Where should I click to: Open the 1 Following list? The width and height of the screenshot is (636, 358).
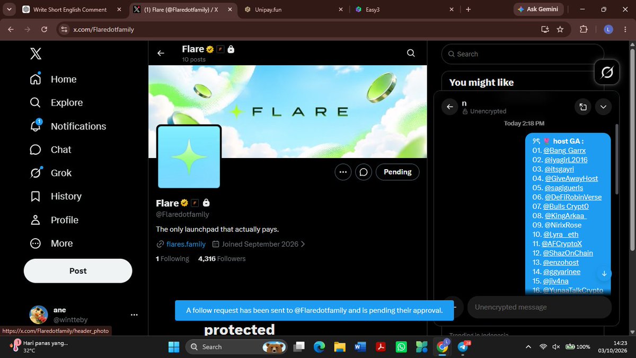point(172,259)
